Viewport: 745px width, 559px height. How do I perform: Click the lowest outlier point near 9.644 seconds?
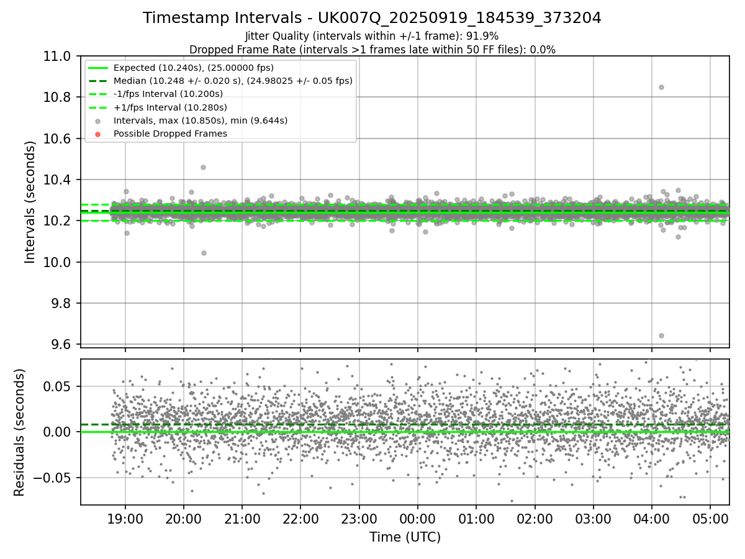[x=661, y=335]
